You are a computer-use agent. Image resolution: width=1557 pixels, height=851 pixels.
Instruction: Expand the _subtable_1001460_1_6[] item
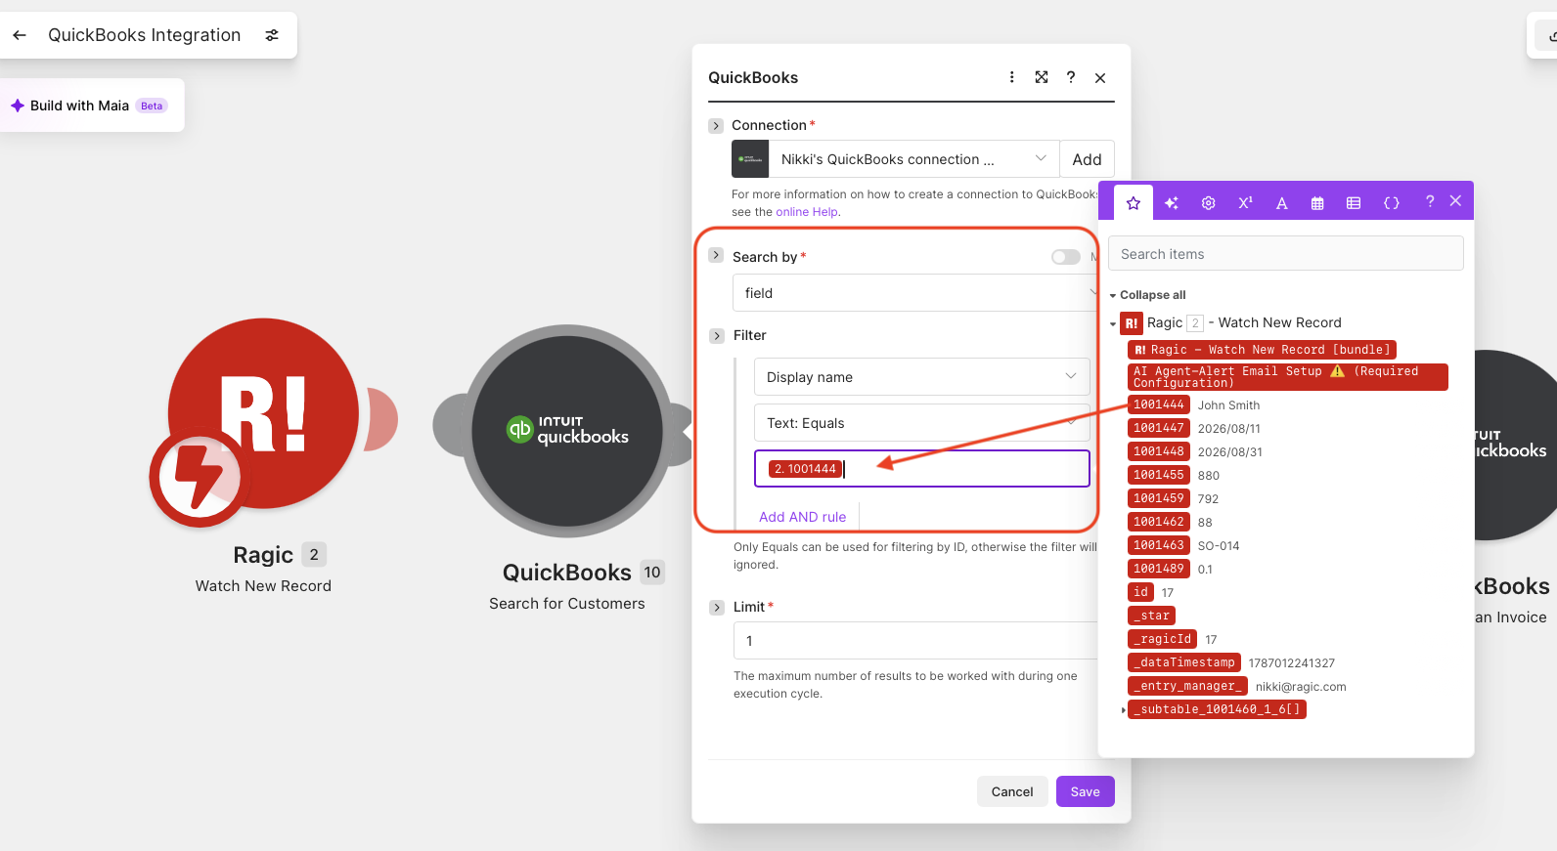1124,710
